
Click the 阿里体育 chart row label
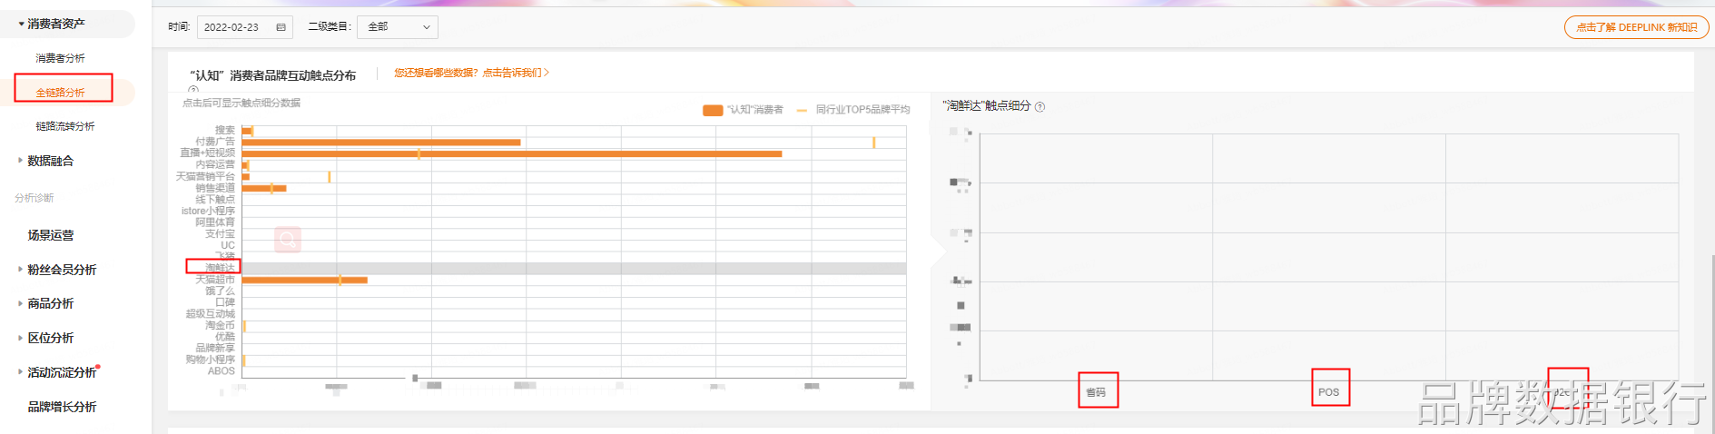point(215,222)
